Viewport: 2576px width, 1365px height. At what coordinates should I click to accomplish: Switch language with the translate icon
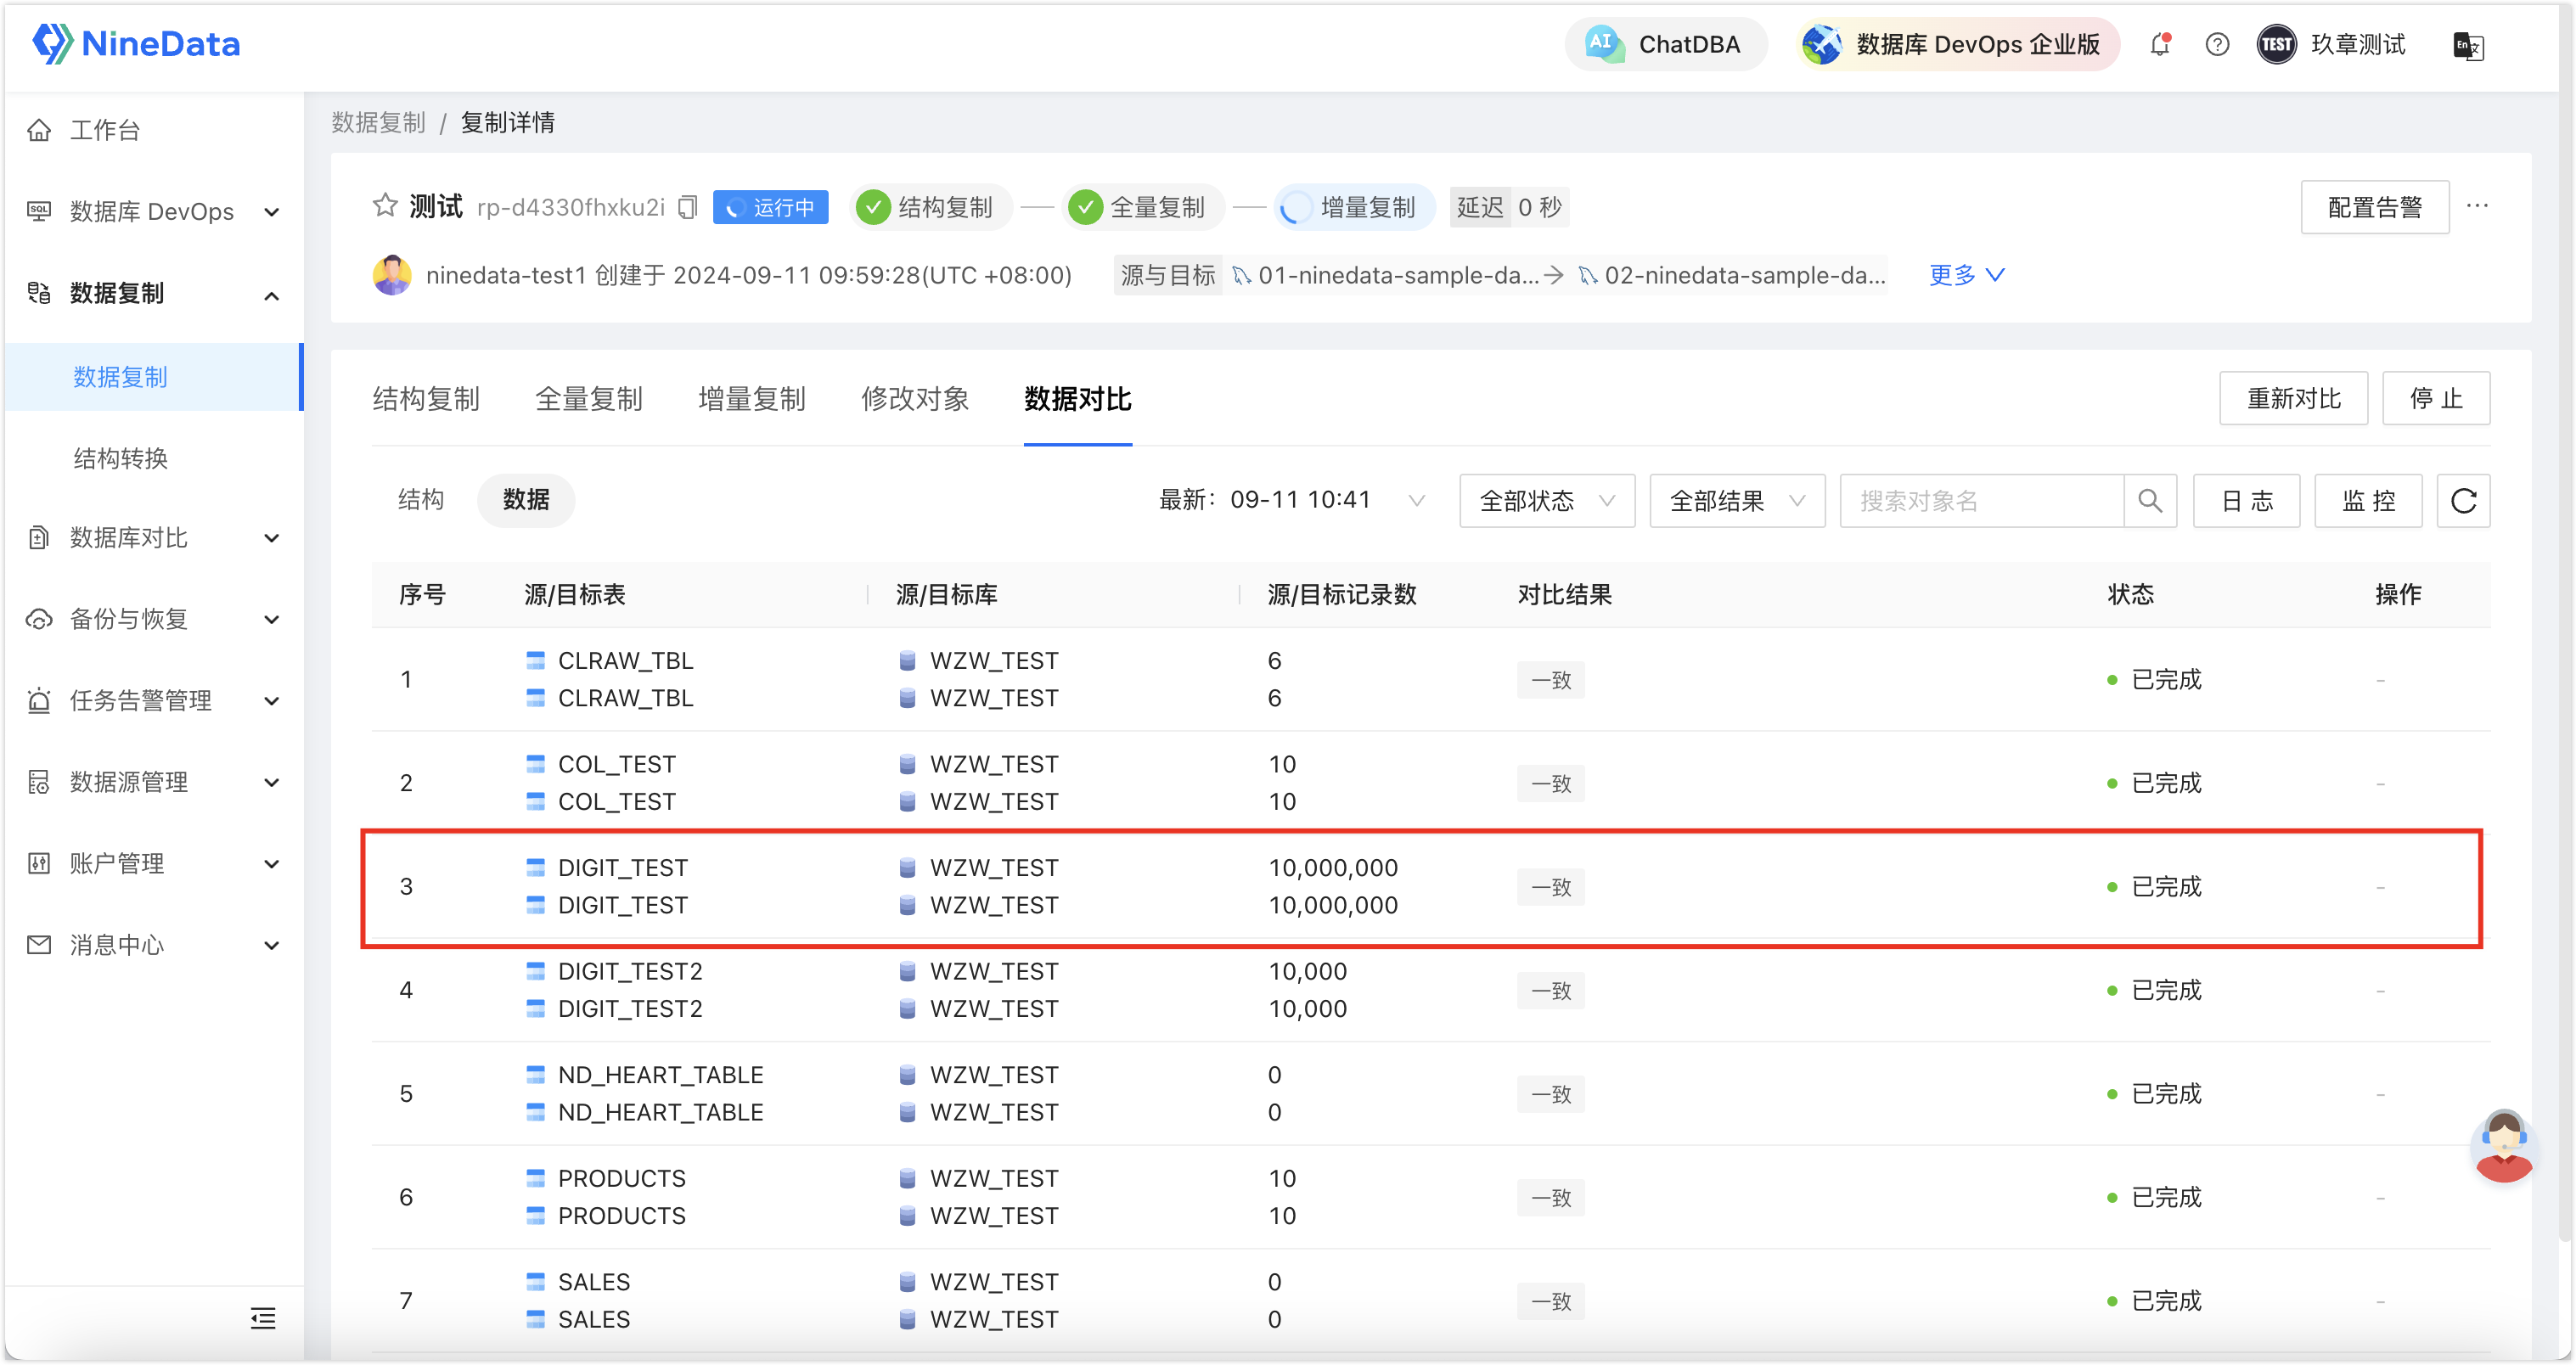tap(2468, 45)
